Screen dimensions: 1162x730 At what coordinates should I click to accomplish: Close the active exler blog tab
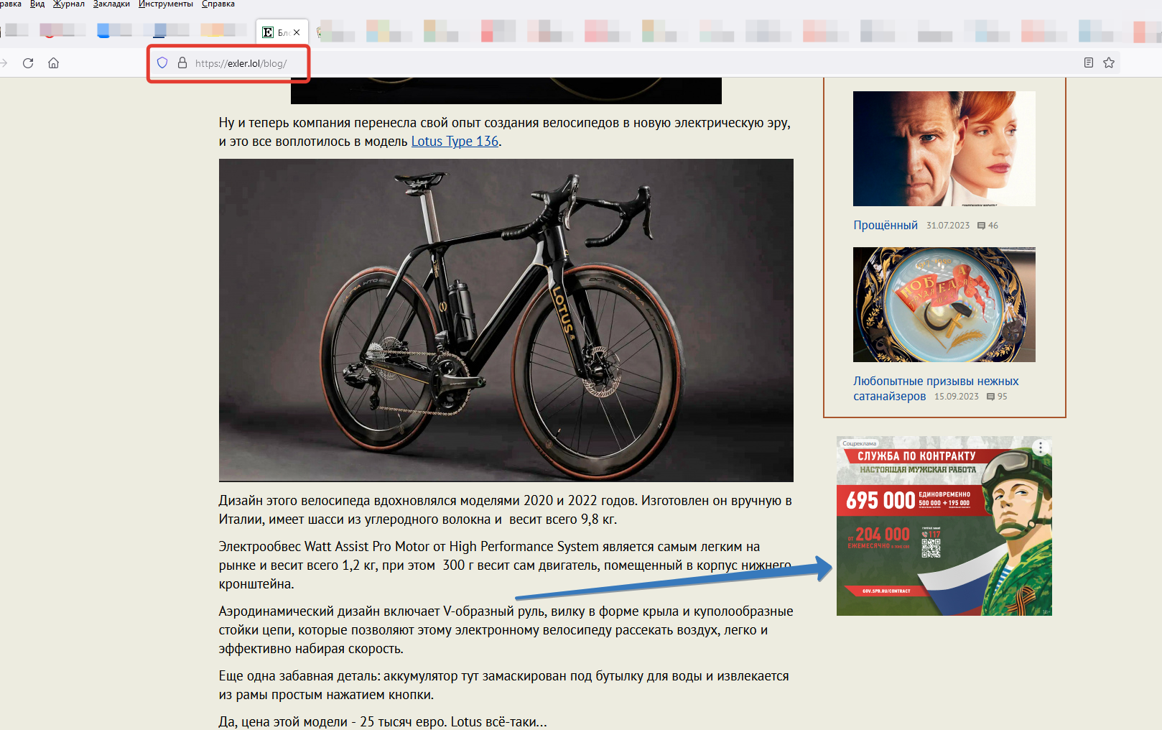pyautogui.click(x=297, y=32)
